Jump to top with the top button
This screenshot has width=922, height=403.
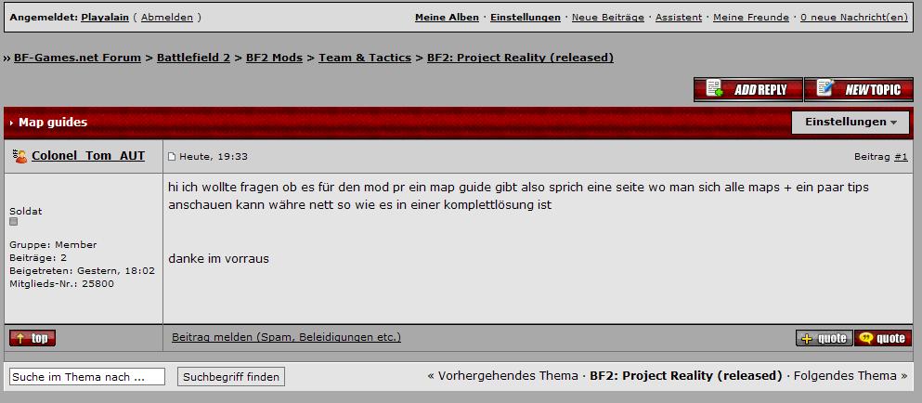point(32,338)
